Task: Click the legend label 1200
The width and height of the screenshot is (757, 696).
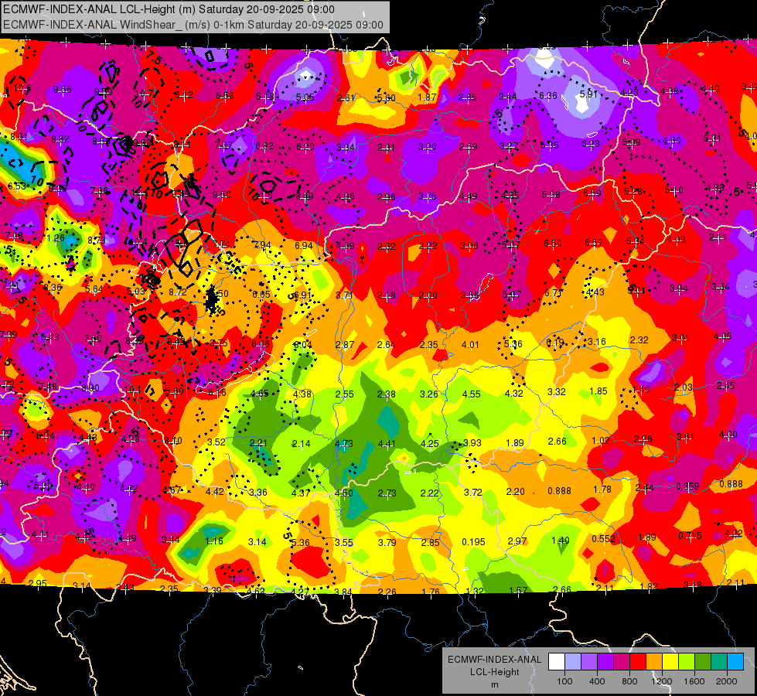Action: 662,681
